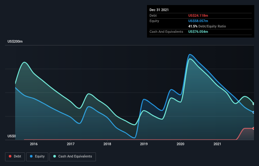Click the Cash And Equivalents tooltip label
This screenshot has height=166, width=259.
(x=166, y=32)
